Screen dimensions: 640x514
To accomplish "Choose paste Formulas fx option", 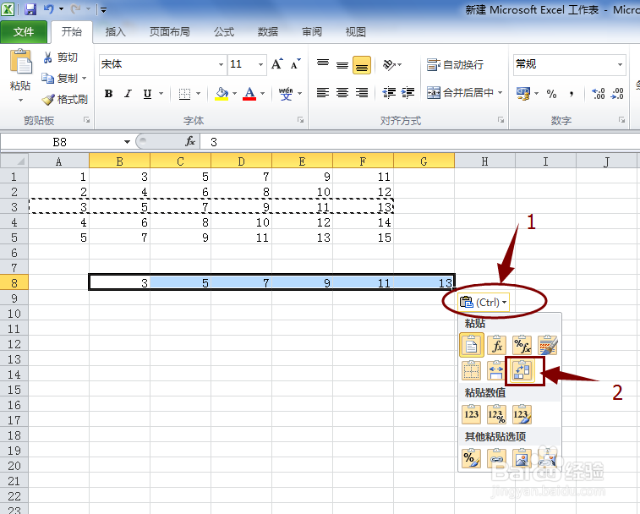I will [x=497, y=346].
